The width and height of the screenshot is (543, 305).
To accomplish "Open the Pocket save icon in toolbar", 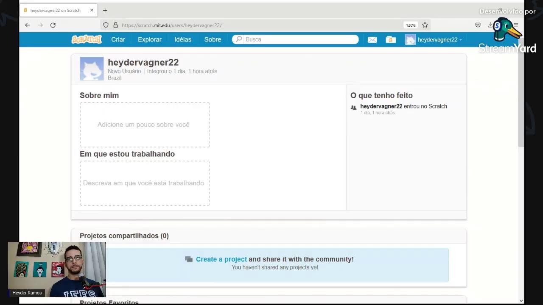I will click(x=478, y=25).
